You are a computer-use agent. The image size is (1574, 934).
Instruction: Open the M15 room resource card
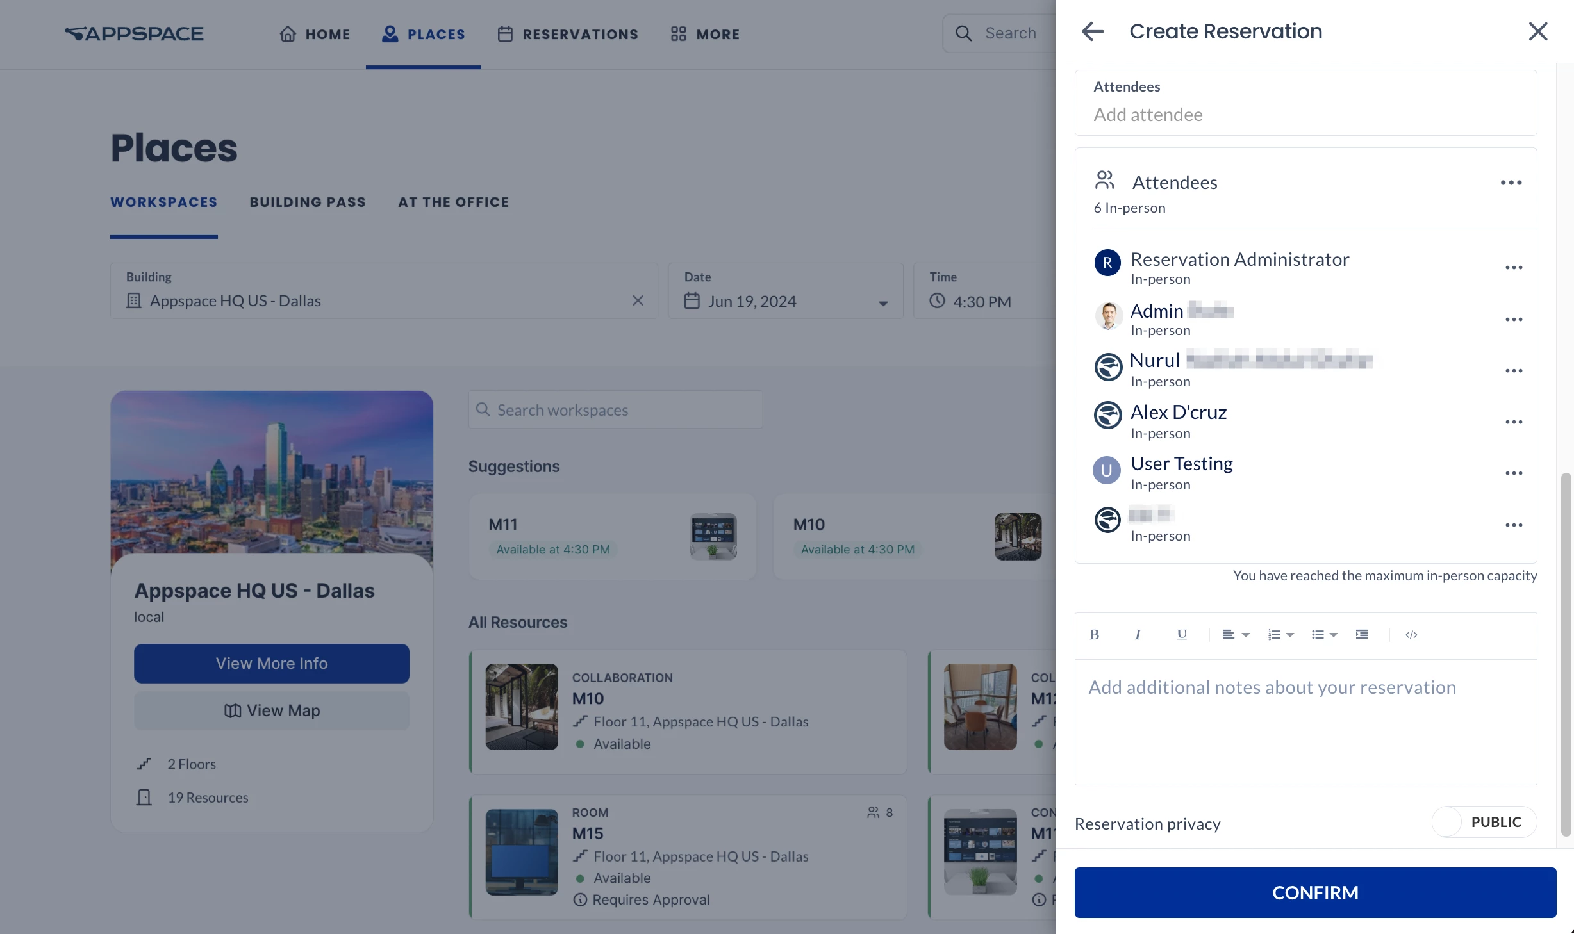click(688, 857)
